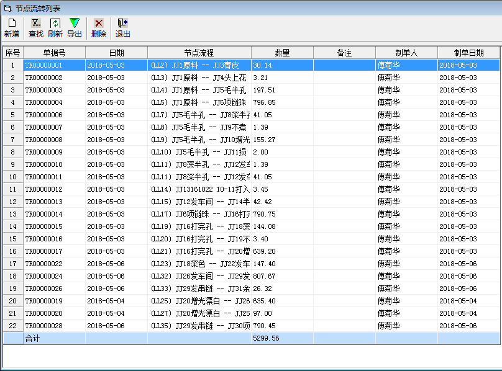Sort by the 序号 column header
The width and height of the screenshot is (502, 371).
pos(13,53)
